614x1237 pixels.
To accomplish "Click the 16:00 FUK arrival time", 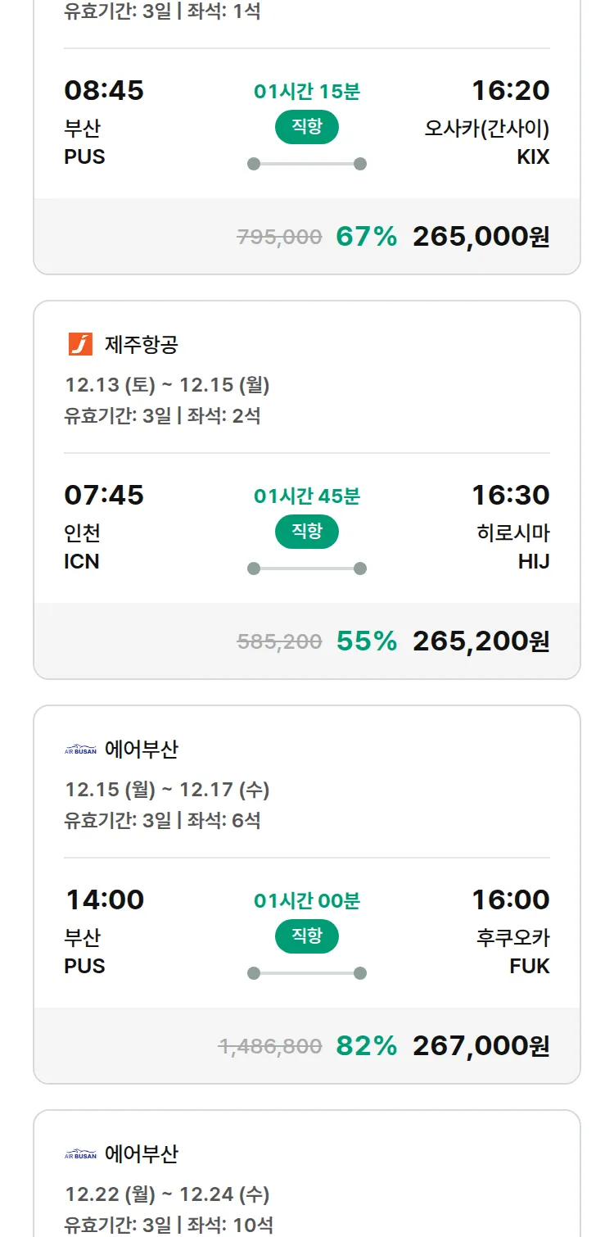I will pos(510,899).
